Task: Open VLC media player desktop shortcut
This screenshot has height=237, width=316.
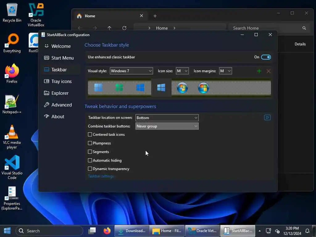Action: tap(12, 137)
